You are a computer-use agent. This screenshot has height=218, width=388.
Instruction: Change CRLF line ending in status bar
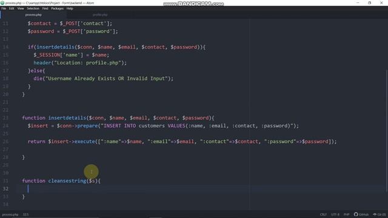[x=323, y=214]
